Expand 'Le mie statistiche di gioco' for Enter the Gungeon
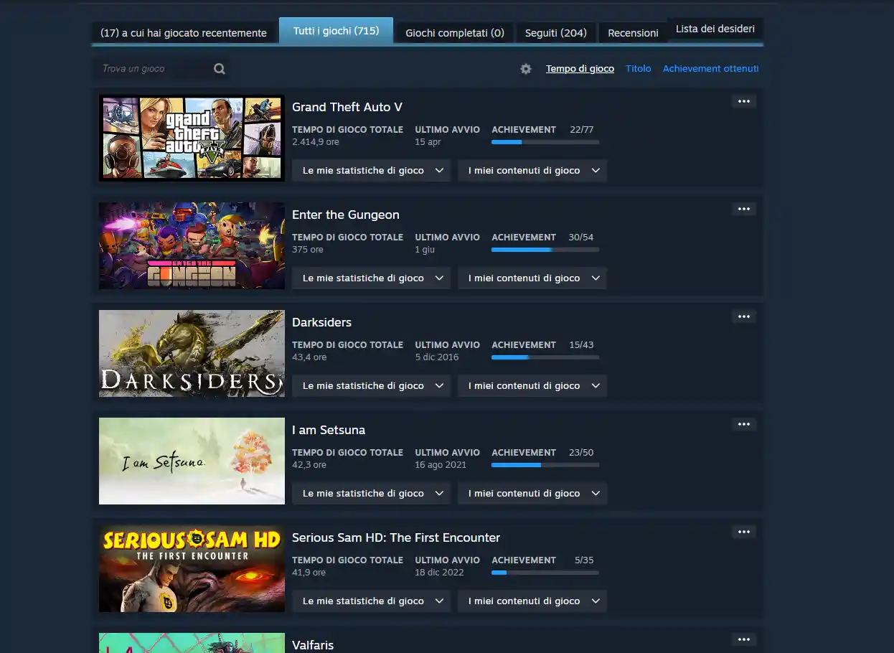894x653 pixels. pos(371,278)
